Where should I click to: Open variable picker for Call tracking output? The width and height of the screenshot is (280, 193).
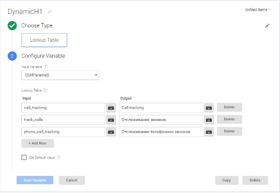click(209, 107)
